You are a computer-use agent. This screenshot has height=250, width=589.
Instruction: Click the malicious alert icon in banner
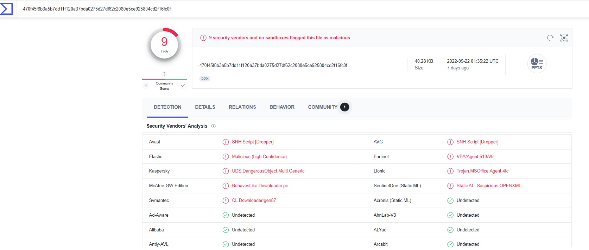coord(203,38)
